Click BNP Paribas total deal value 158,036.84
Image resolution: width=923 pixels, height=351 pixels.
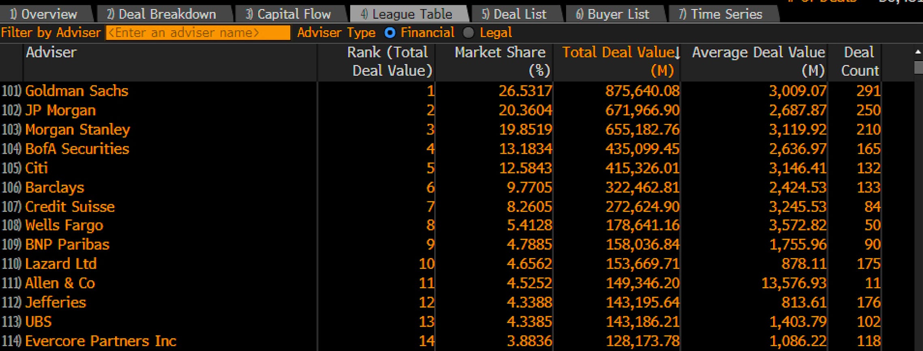642,245
